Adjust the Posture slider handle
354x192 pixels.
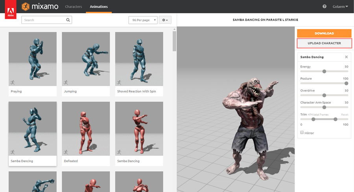(346, 83)
